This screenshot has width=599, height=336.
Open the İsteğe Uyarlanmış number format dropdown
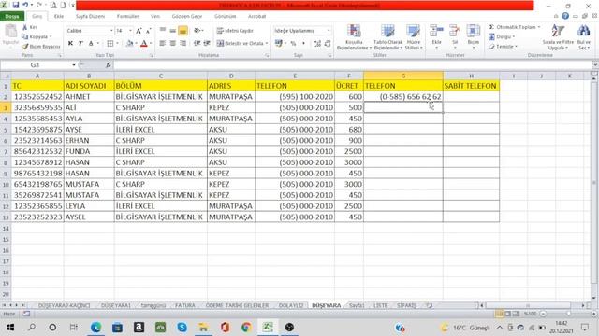tap(329, 31)
